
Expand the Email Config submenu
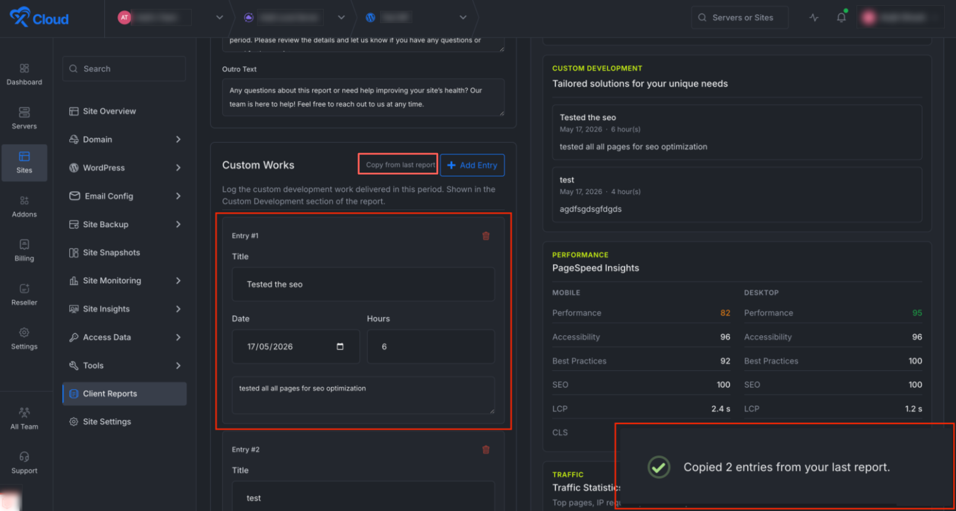(x=178, y=196)
